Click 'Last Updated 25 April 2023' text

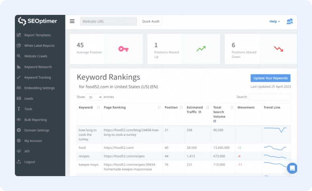tap(271, 87)
